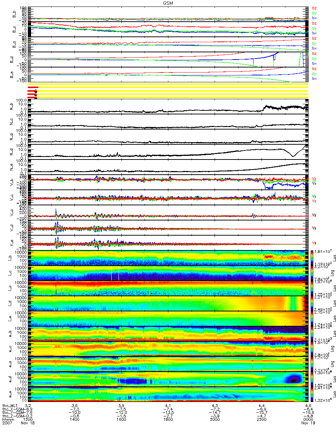The width and height of the screenshot is (336, 433).
Task: Click the 1.81×10⁷ color scale maximum
Action: click(323, 252)
